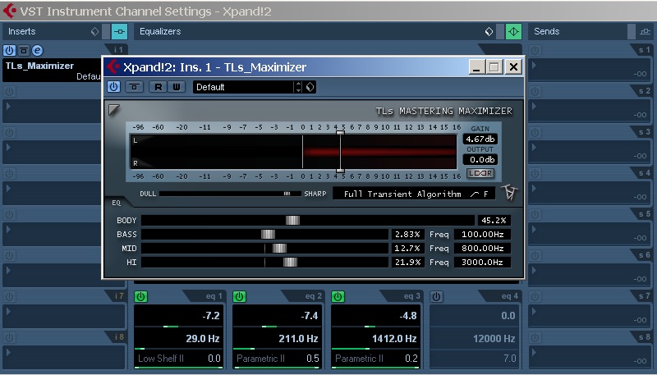Expand the send slot s 1 arrow
This screenshot has height=375, width=657.
(534, 66)
